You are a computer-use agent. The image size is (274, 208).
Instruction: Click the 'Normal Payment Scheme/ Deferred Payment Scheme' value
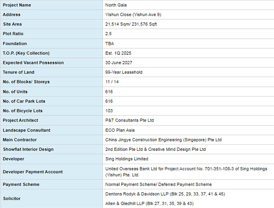(158, 185)
